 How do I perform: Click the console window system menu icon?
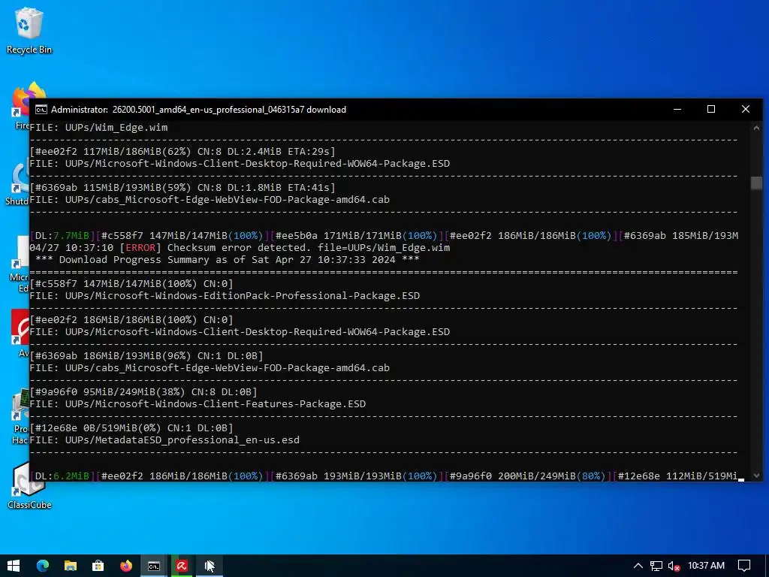click(41, 110)
